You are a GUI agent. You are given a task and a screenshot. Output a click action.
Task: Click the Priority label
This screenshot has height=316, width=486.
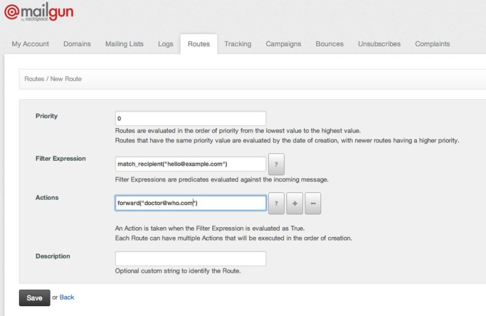coord(46,116)
